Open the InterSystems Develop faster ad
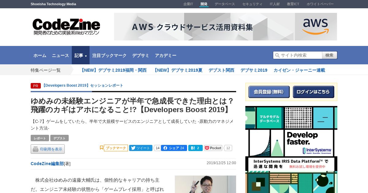 [291, 149]
